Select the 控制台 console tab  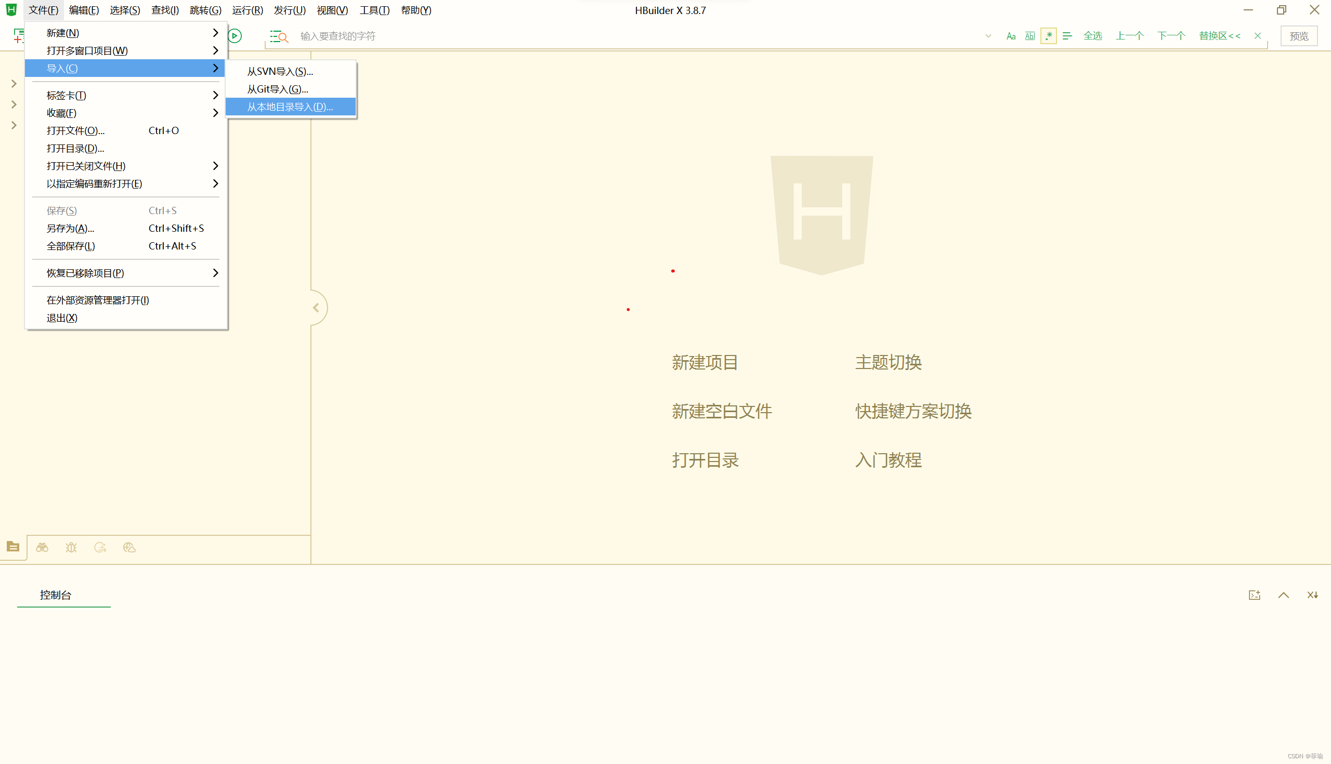click(x=56, y=595)
